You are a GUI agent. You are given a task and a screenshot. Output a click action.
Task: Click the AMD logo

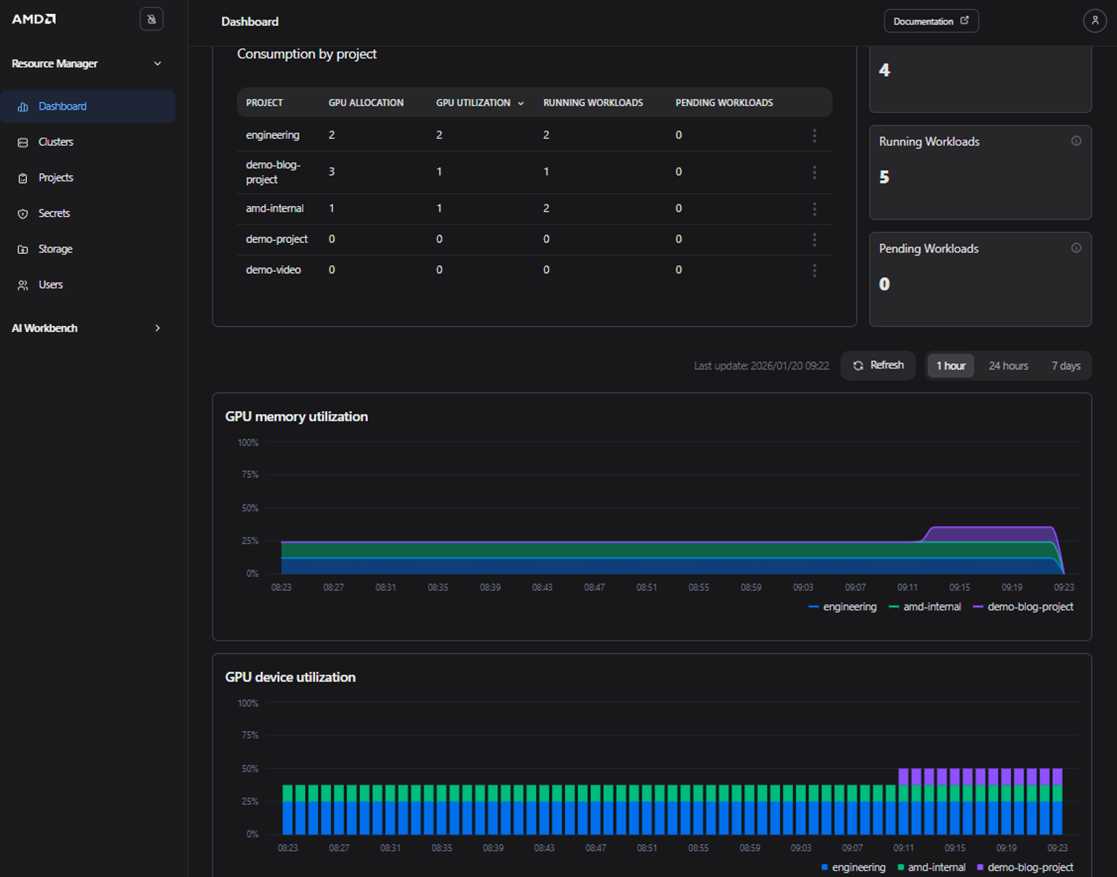coord(34,19)
